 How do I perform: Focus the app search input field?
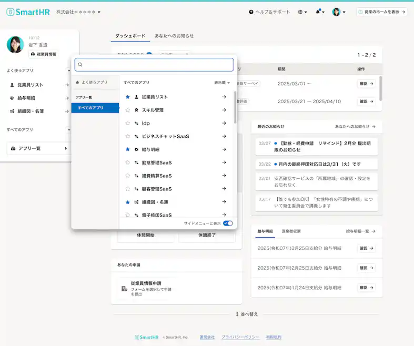pos(154,65)
